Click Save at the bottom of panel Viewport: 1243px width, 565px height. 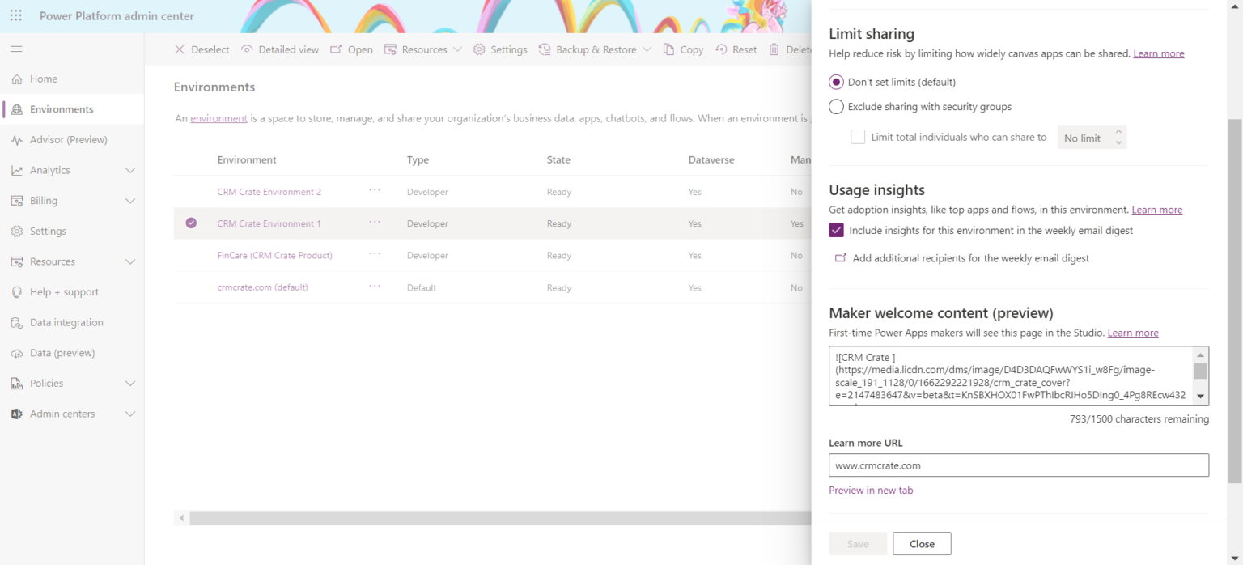[x=858, y=543]
